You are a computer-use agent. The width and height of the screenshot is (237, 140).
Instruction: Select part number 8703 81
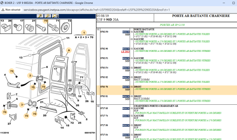[x=104, y=96]
